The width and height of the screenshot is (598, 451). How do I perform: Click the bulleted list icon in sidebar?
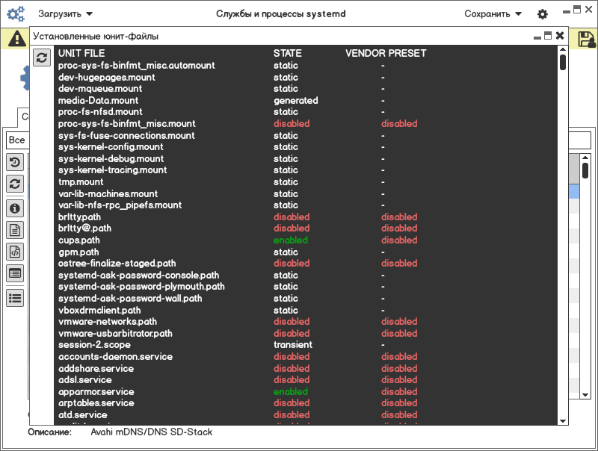(15, 297)
